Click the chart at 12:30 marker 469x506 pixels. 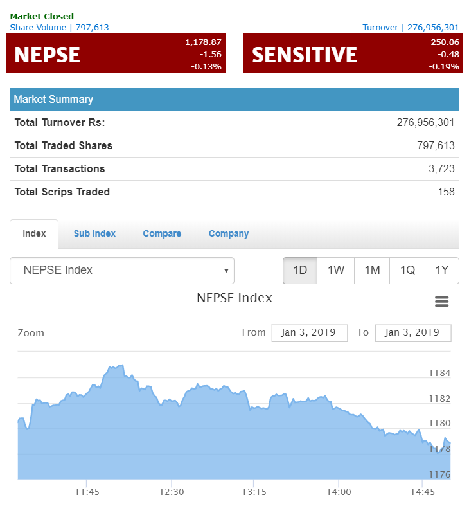pos(172,437)
